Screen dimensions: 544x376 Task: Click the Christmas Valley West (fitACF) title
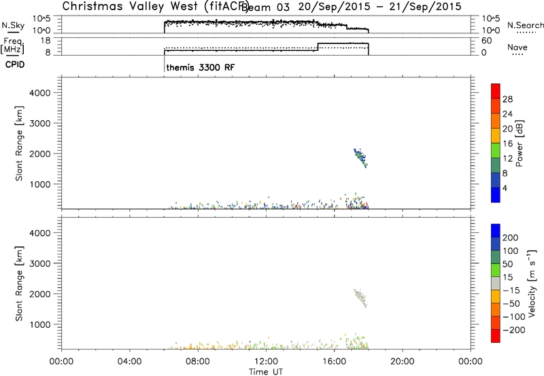(156, 6)
